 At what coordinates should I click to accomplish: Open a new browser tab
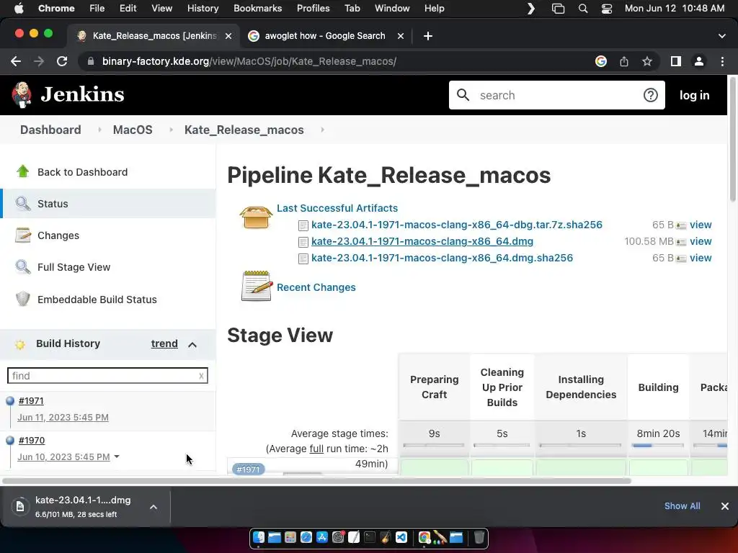[428, 36]
